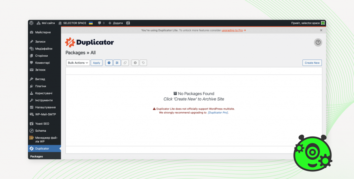The image size is (354, 179).
Task: Click the recovery undo icon in toolbar
Action: click(x=143, y=63)
